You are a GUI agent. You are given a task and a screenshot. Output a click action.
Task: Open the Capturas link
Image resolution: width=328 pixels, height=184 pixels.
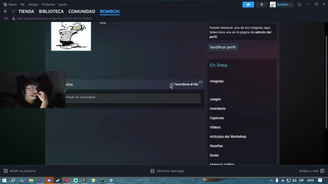point(217,118)
